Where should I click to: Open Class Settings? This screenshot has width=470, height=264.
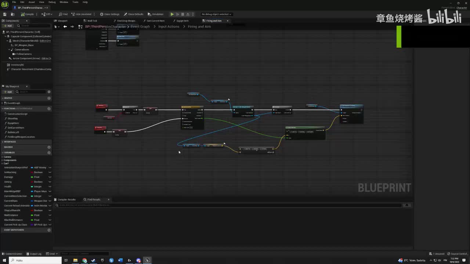tap(110, 14)
